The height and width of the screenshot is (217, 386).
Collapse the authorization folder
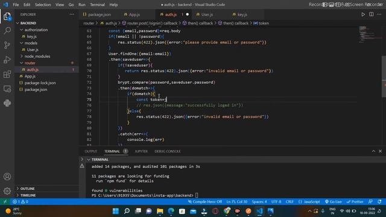[47, 30]
